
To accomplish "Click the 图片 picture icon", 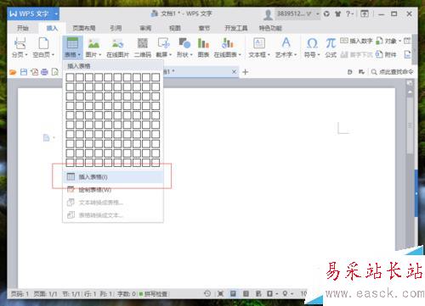I will [93, 43].
